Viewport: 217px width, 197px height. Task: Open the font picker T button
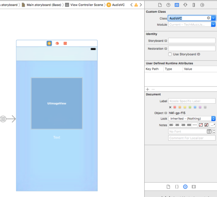click(x=209, y=131)
